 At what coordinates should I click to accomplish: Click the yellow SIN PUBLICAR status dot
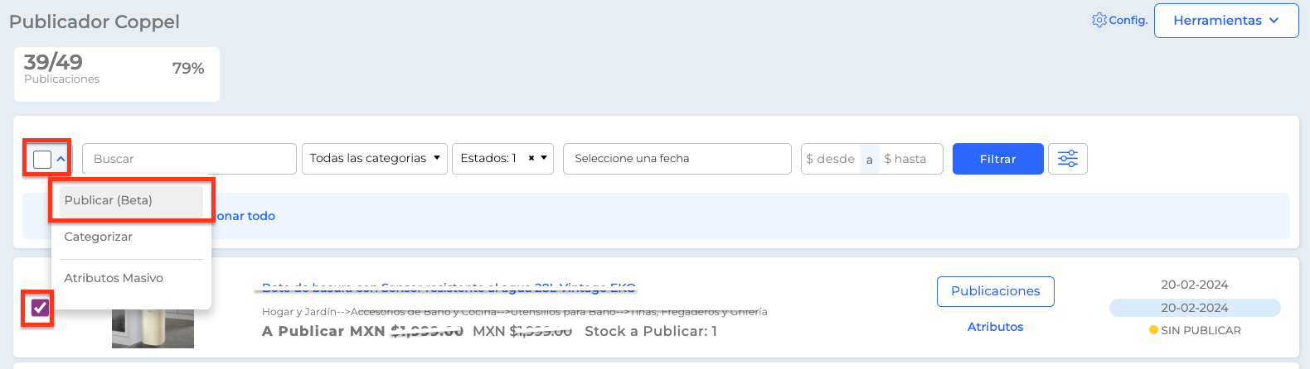coord(1153,330)
